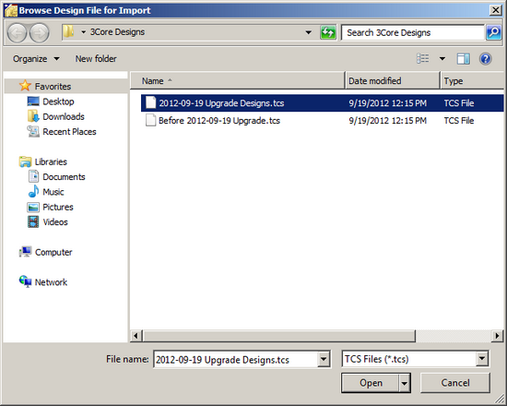Go forward with the right arrow button
Screen dimensions: 507x406
pos(40,32)
